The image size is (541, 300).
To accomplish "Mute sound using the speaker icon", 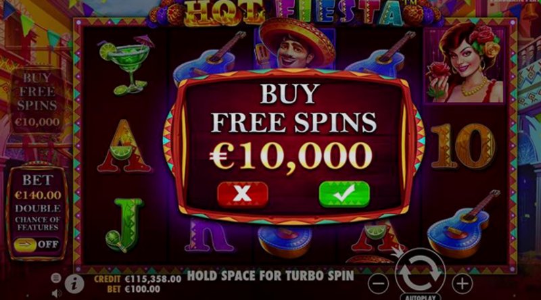I will click(x=57, y=293).
